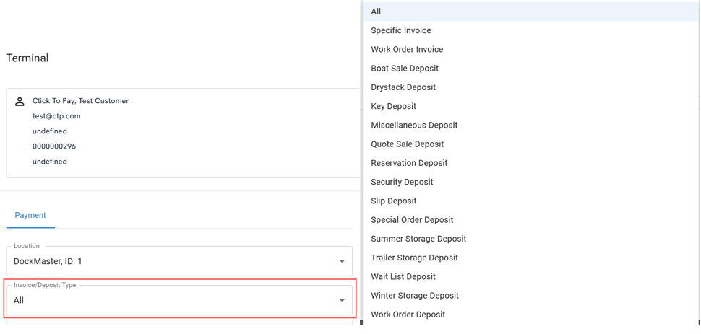The image size is (701, 334).
Task: Open the Location dropdown field
Action: [179, 260]
